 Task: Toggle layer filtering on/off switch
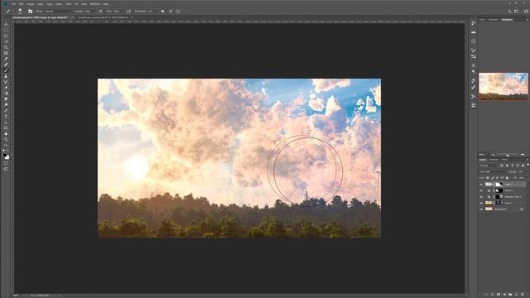[x=528, y=165]
